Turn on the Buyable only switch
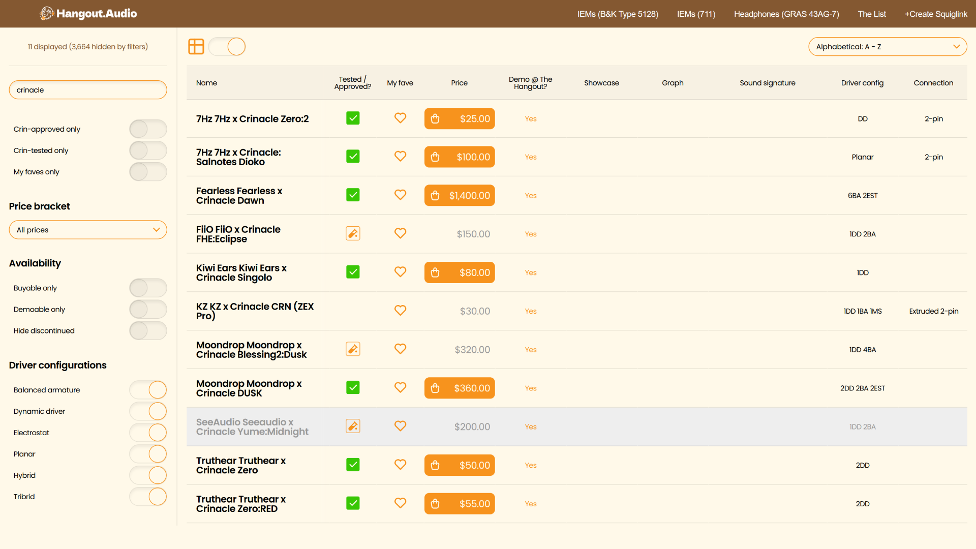This screenshot has width=976, height=549. pos(148,288)
